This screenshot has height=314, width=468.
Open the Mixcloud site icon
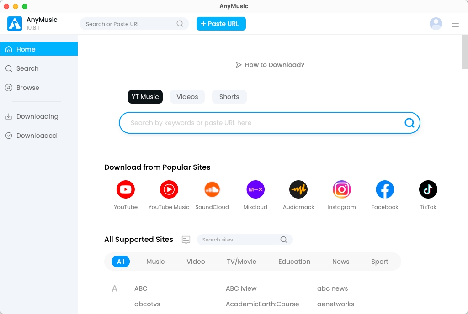click(255, 189)
